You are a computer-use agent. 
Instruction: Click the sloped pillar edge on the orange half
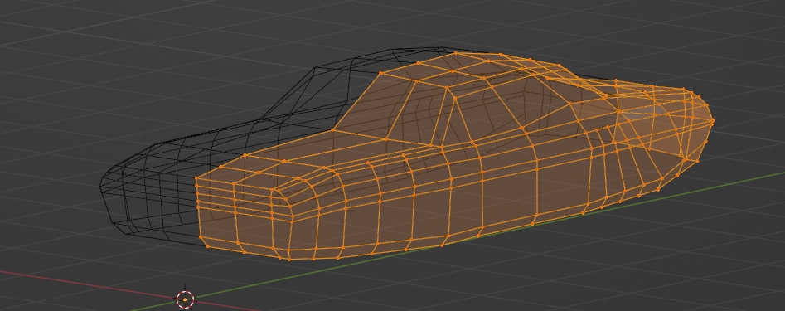[x=356, y=102]
